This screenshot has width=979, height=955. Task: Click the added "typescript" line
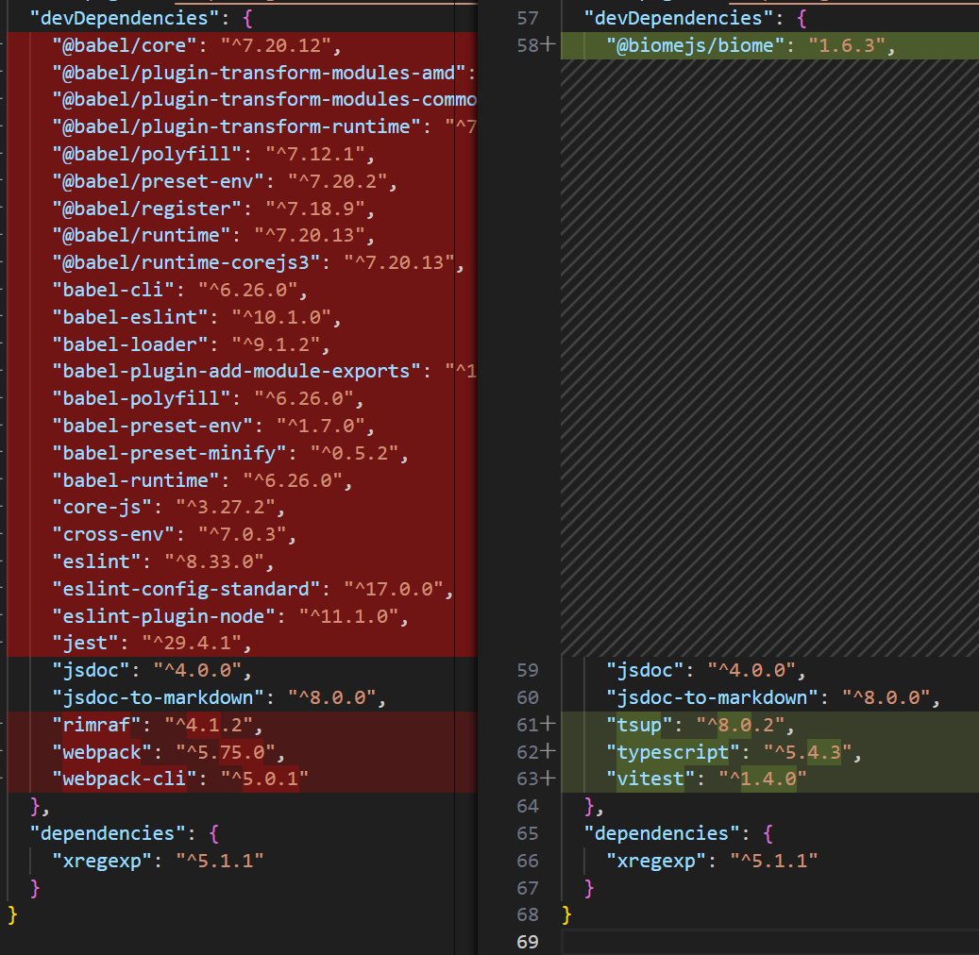click(x=734, y=753)
